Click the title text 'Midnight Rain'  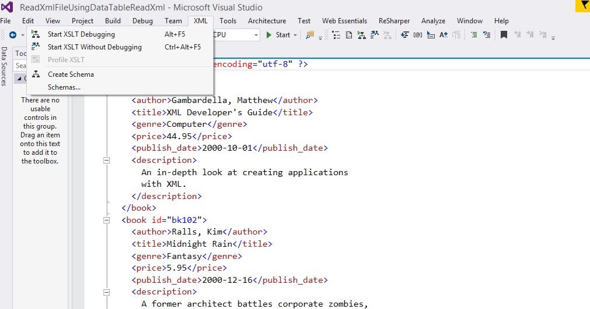[x=200, y=244]
